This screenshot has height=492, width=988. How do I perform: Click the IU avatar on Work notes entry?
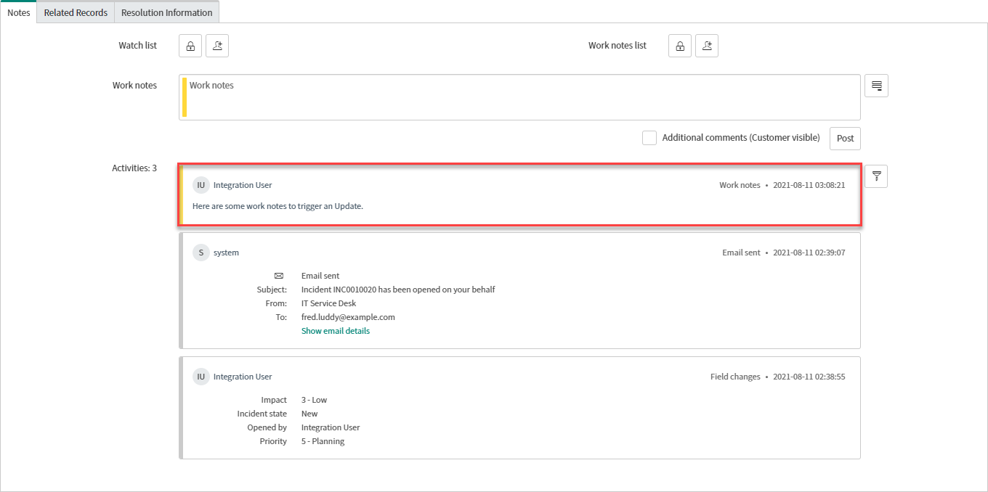point(201,185)
